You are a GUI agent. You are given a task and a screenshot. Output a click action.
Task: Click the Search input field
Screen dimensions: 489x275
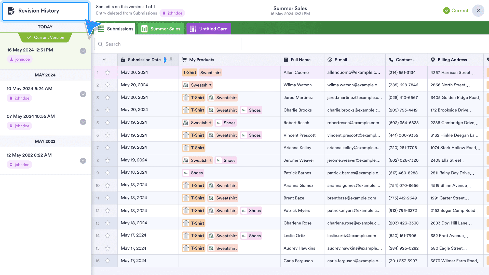tap(168, 44)
